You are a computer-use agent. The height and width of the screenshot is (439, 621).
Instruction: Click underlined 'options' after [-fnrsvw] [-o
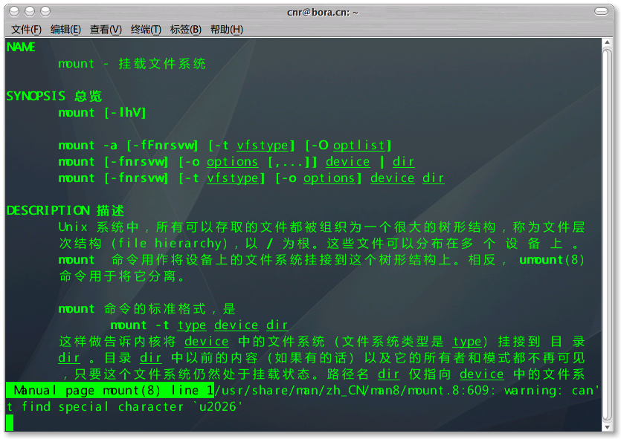[233, 162]
